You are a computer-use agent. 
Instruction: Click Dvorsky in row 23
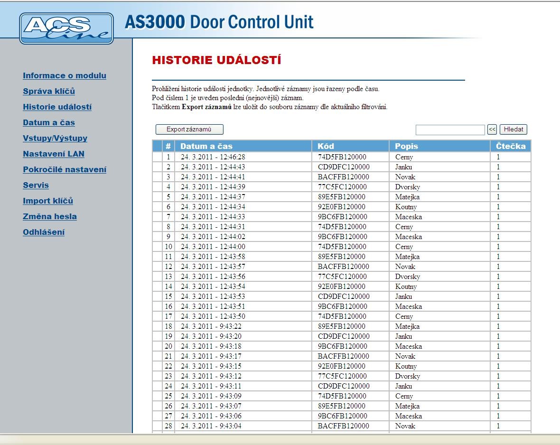[x=408, y=376]
